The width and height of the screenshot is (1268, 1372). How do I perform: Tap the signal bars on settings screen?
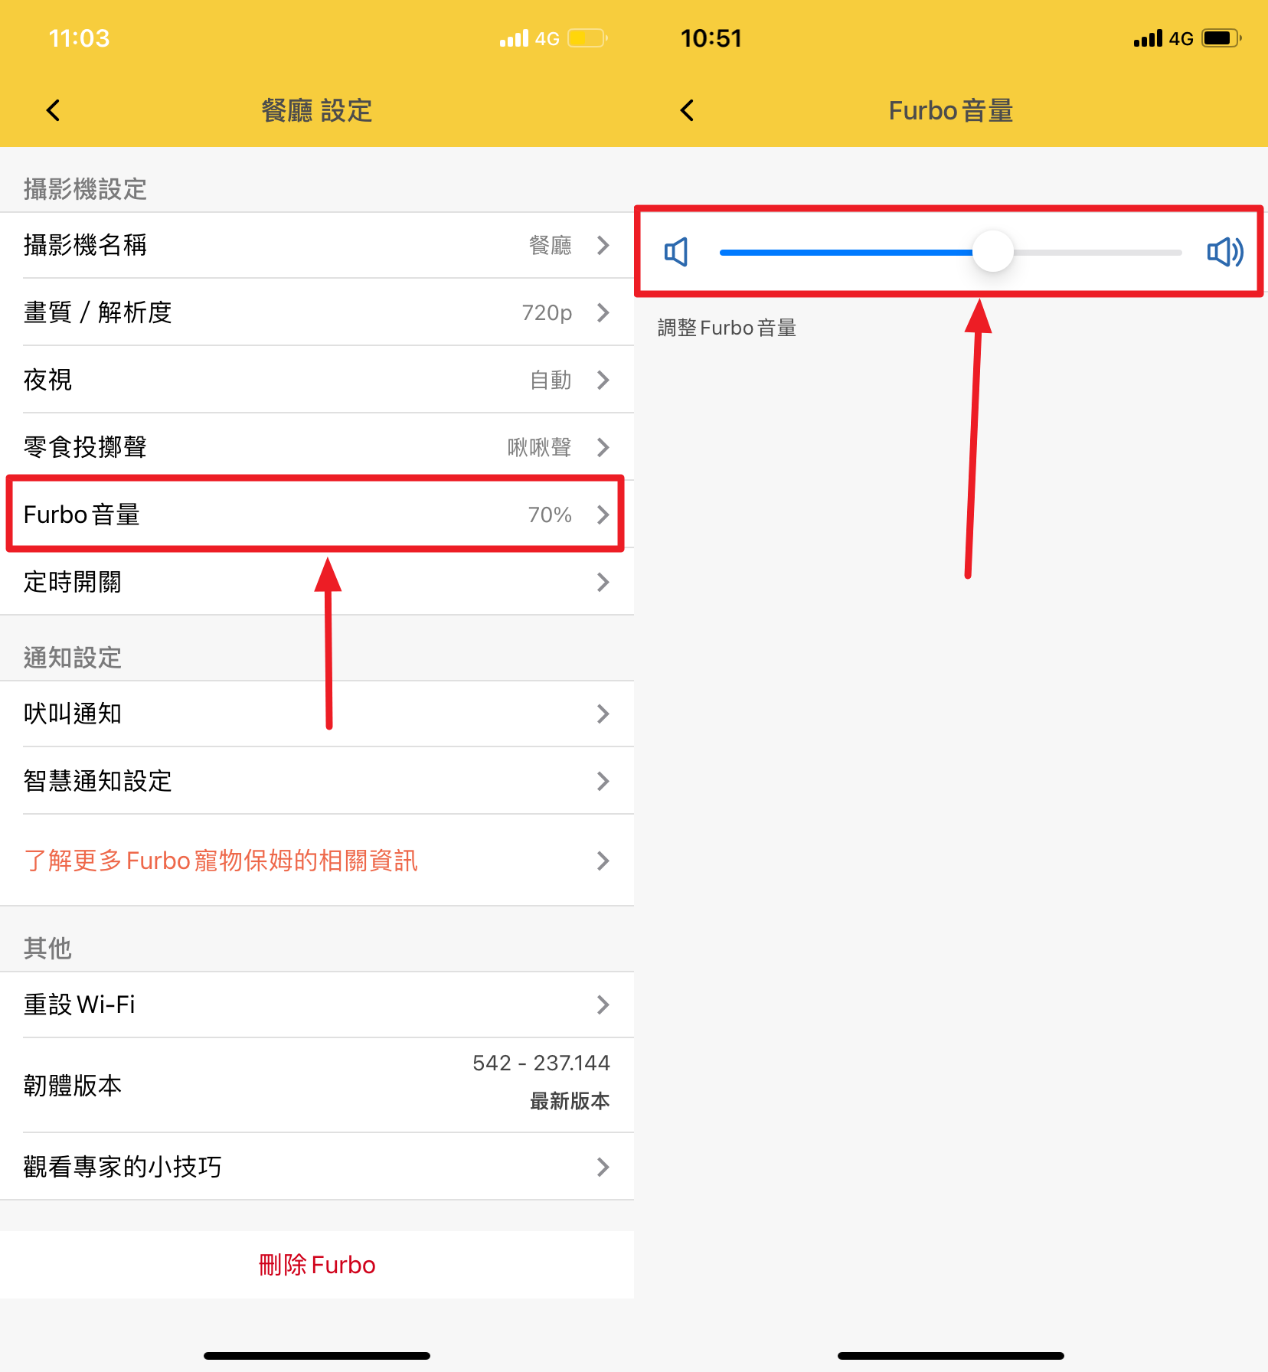tap(514, 38)
